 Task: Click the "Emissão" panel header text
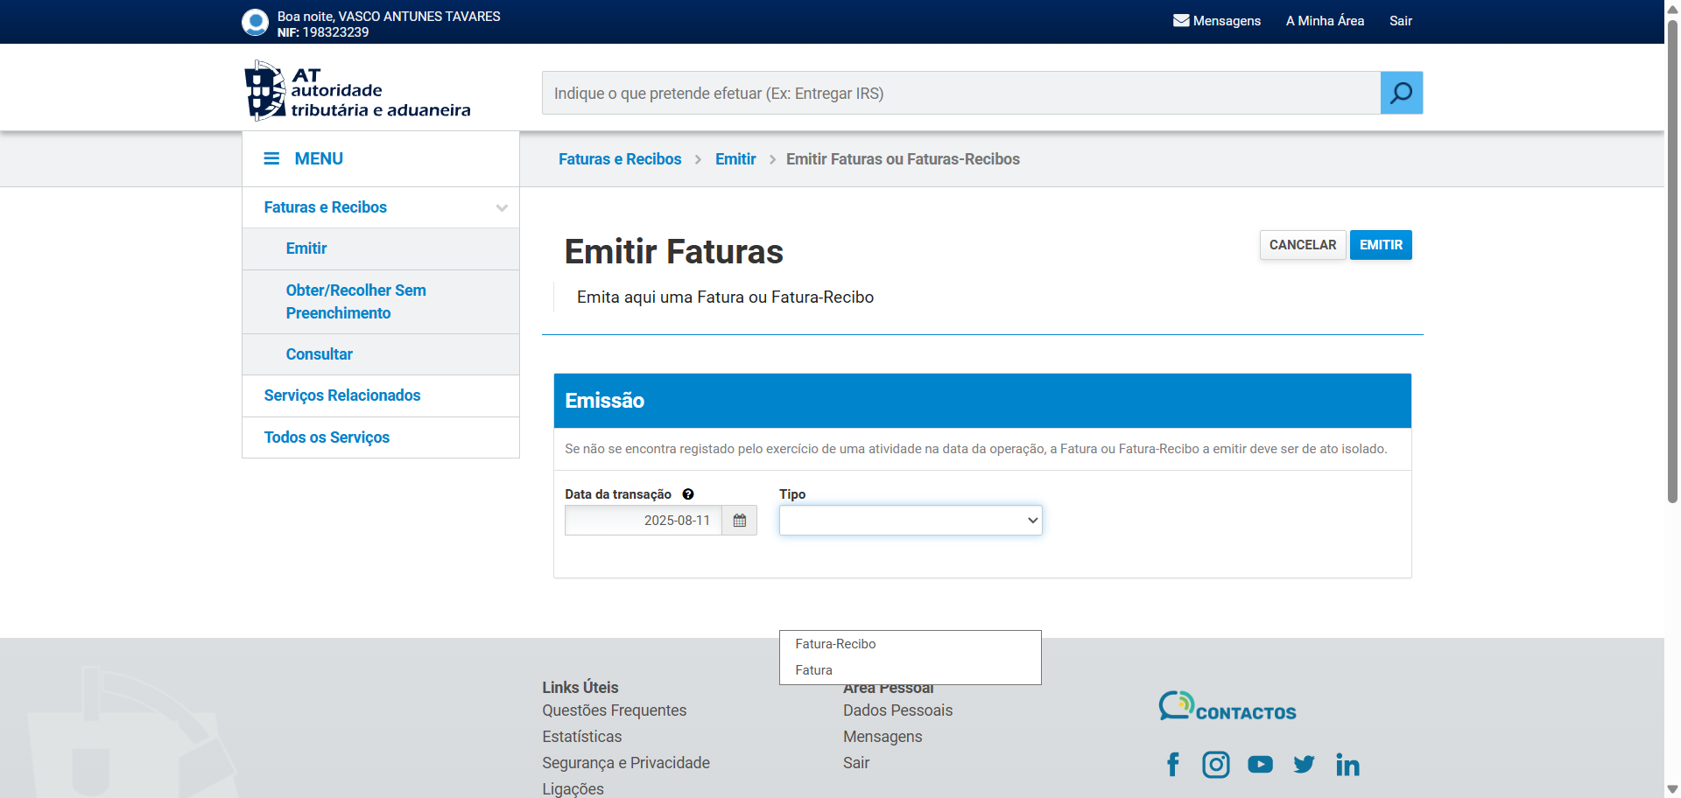(605, 401)
